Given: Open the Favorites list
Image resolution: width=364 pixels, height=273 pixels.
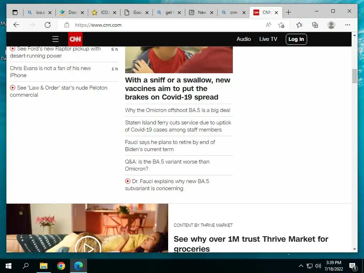Looking at the screenshot, I should 299,25.
